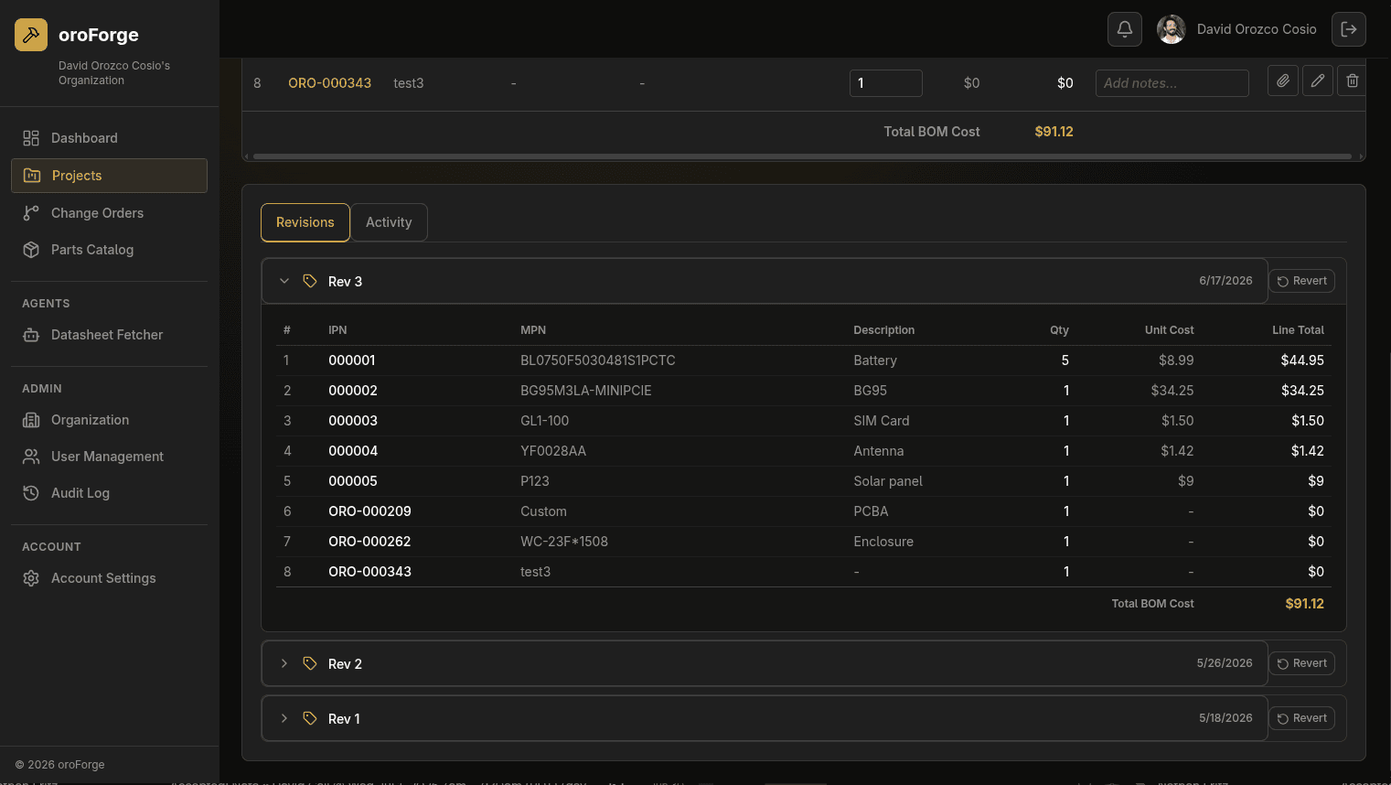Click IPN ORO-000262 in Rev 3
Image resolution: width=1391 pixels, height=785 pixels.
tap(369, 542)
